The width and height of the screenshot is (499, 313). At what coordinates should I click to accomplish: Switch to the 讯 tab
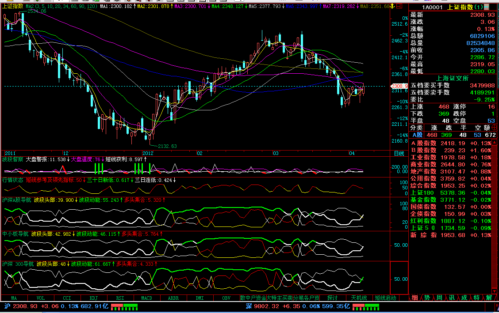pos(452,298)
